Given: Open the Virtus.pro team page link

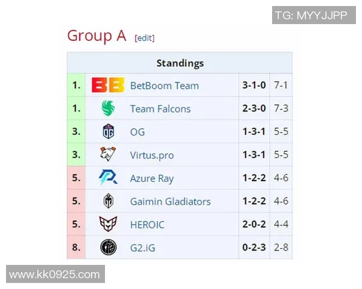Looking at the screenshot, I should [x=151, y=155].
